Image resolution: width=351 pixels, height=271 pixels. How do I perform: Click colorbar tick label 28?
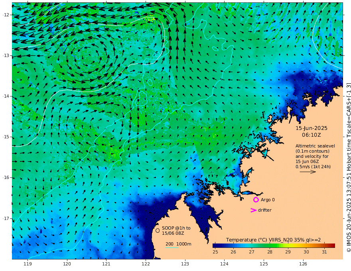(x=270, y=252)
